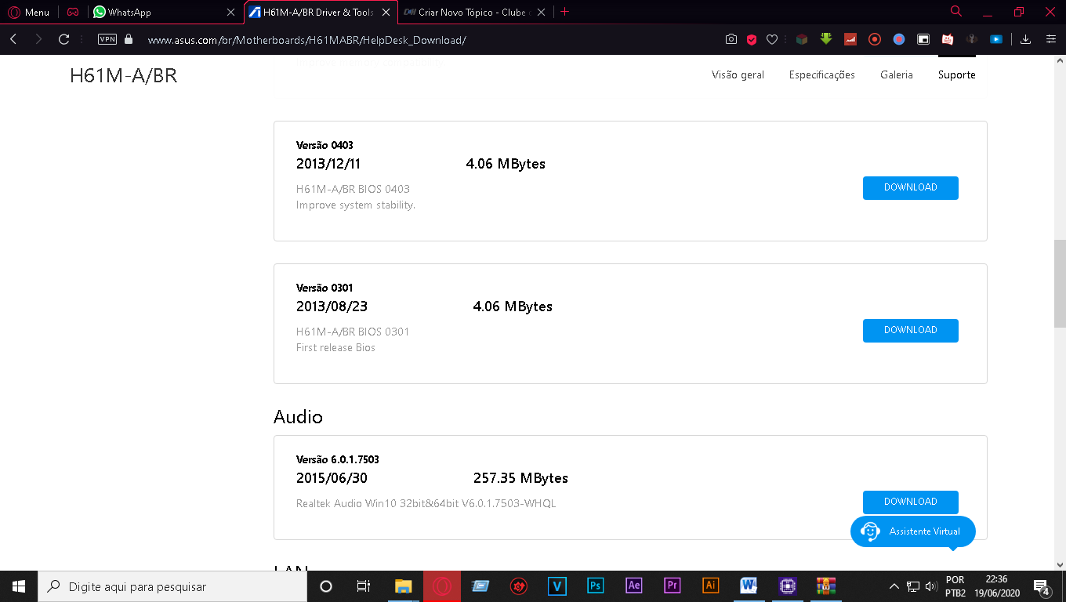Open the blue video play extension
The height and width of the screenshot is (602, 1066).
(996, 39)
